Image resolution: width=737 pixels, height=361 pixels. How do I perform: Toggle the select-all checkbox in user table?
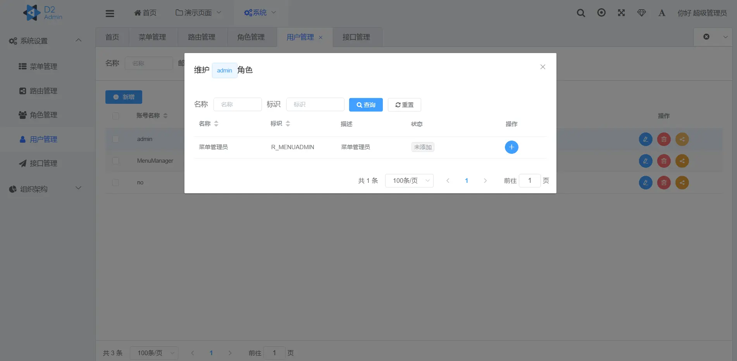[115, 116]
